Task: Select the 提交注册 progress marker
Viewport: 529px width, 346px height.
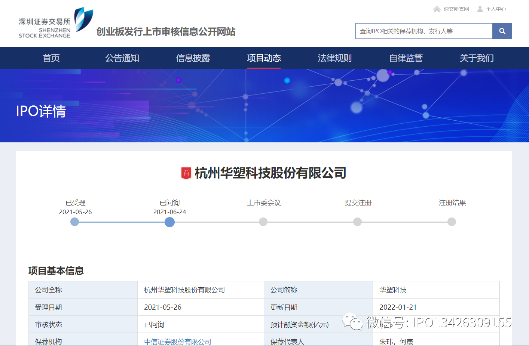Action: click(x=358, y=222)
